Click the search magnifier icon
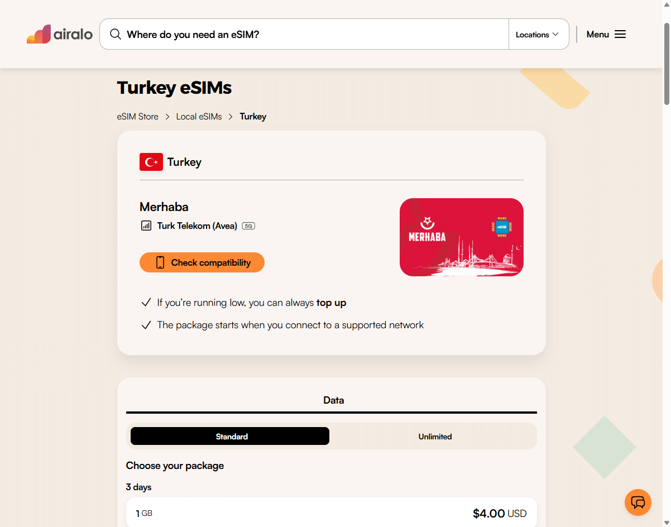The image size is (671, 527). [x=115, y=34]
